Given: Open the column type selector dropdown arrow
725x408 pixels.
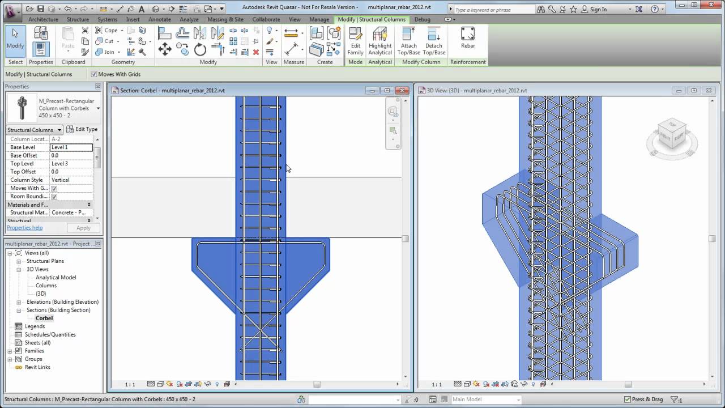Looking at the screenshot, I should pos(98,108).
